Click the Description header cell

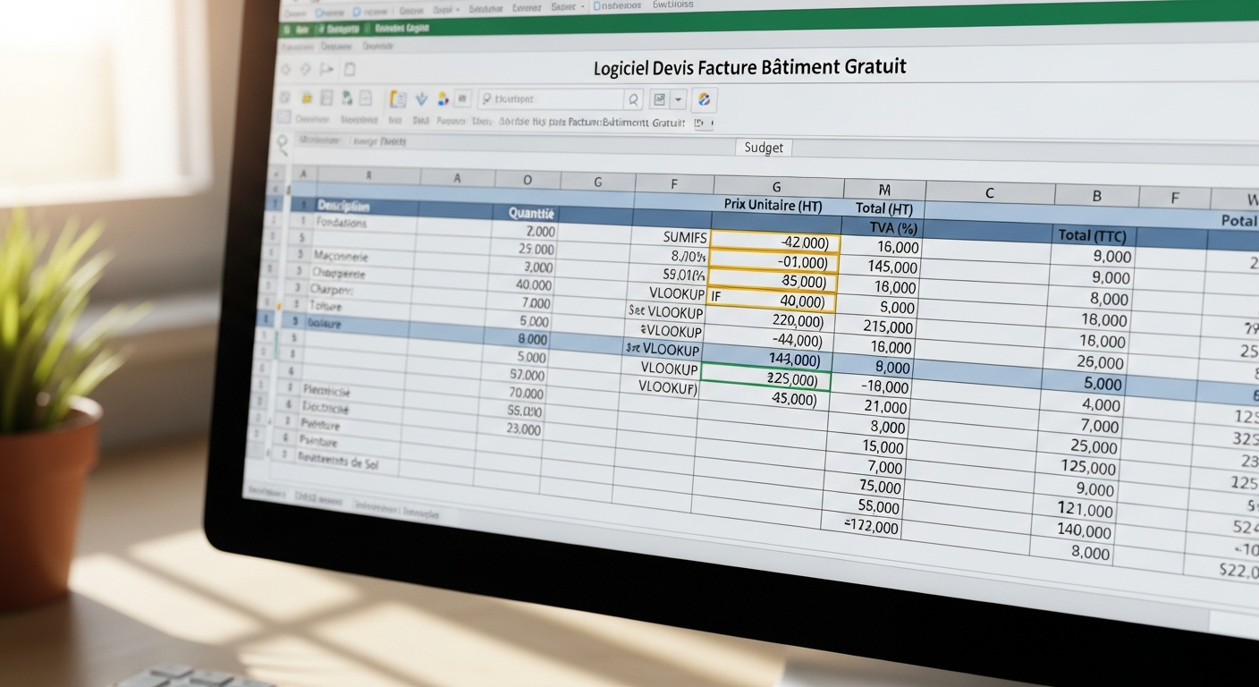point(344,205)
